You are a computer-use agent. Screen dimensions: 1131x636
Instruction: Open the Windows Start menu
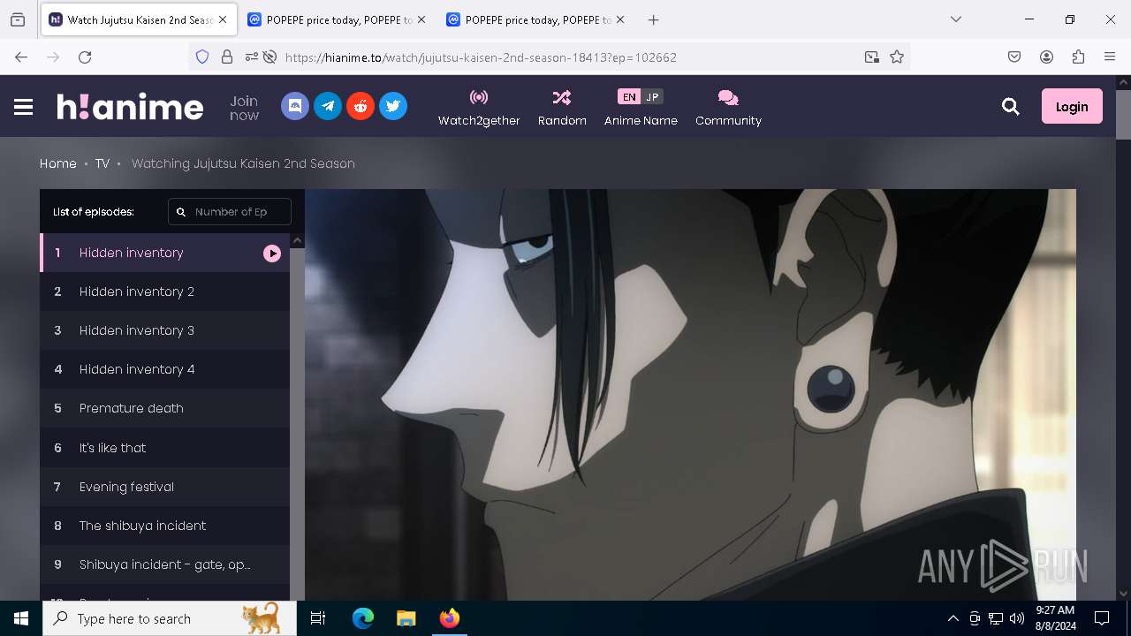21,618
